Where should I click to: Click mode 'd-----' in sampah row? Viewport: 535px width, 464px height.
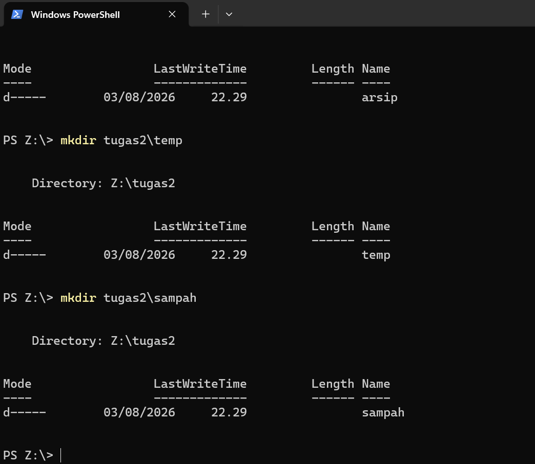[24, 412]
